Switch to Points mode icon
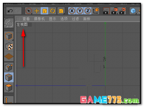 pos(9,67)
